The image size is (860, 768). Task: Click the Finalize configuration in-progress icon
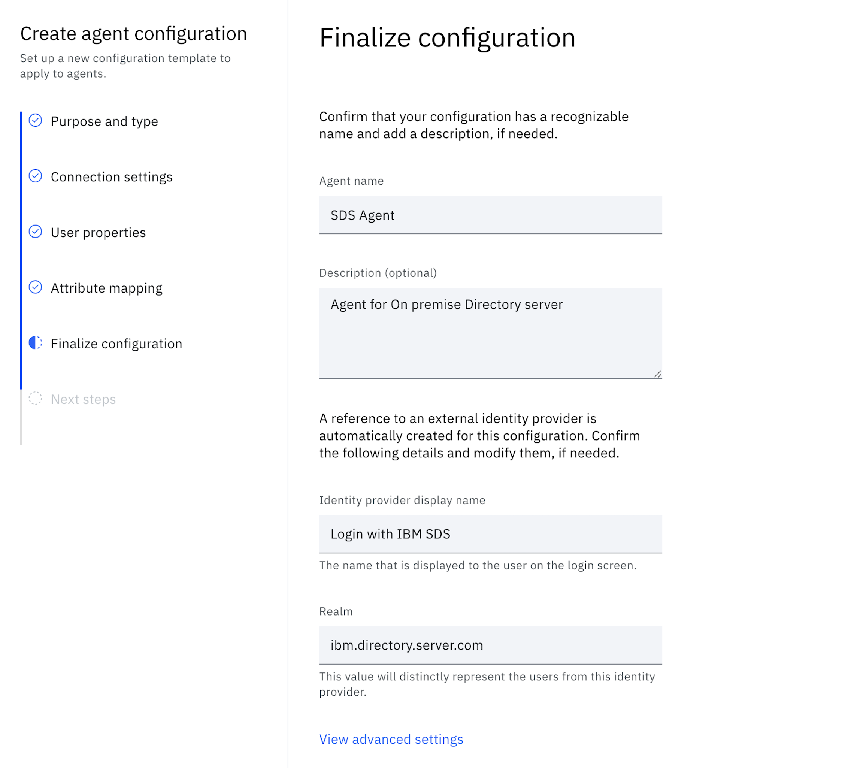(36, 343)
